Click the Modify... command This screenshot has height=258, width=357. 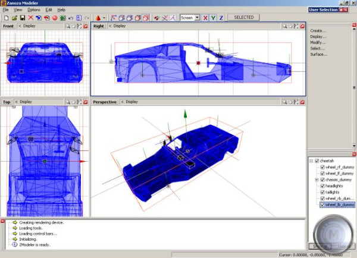pyautogui.click(x=318, y=42)
